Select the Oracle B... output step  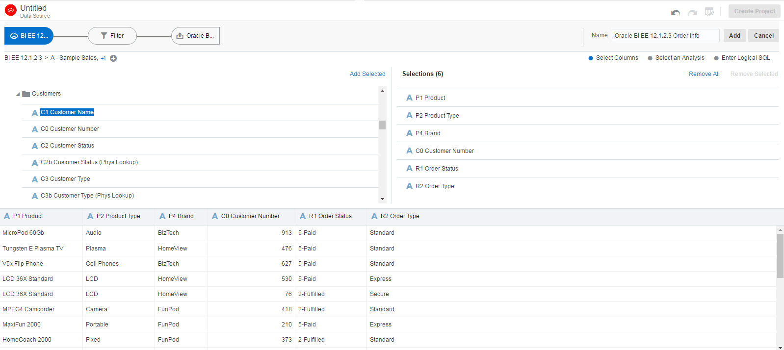click(x=195, y=36)
